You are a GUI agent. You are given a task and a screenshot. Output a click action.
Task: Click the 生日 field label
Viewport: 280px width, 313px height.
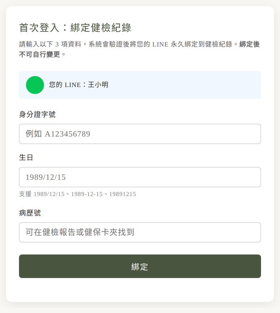(26, 157)
